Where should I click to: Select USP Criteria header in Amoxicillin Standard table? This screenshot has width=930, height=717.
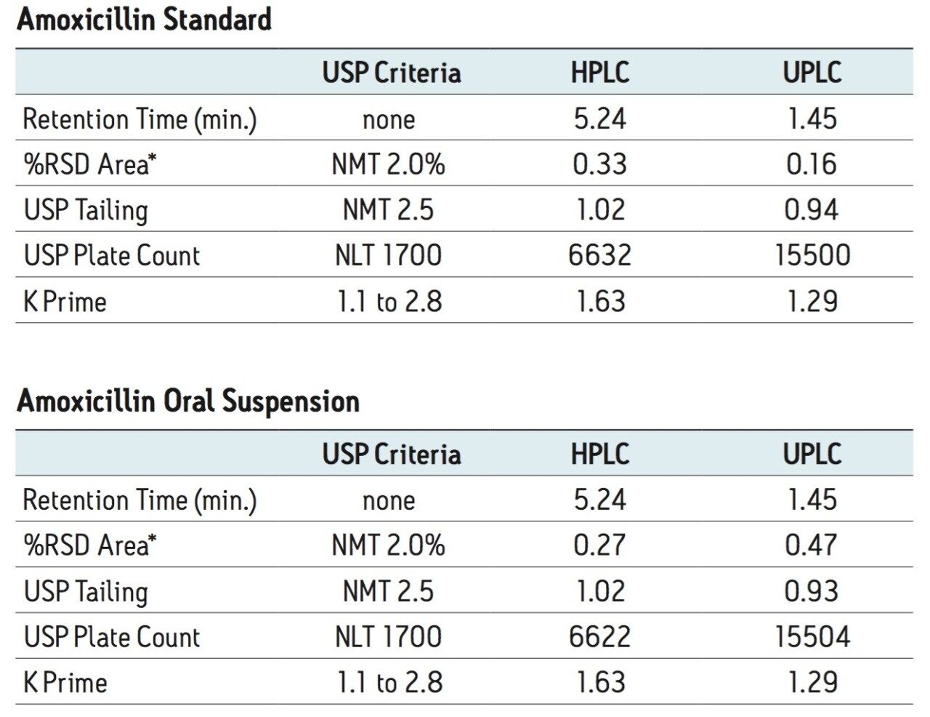(x=391, y=73)
